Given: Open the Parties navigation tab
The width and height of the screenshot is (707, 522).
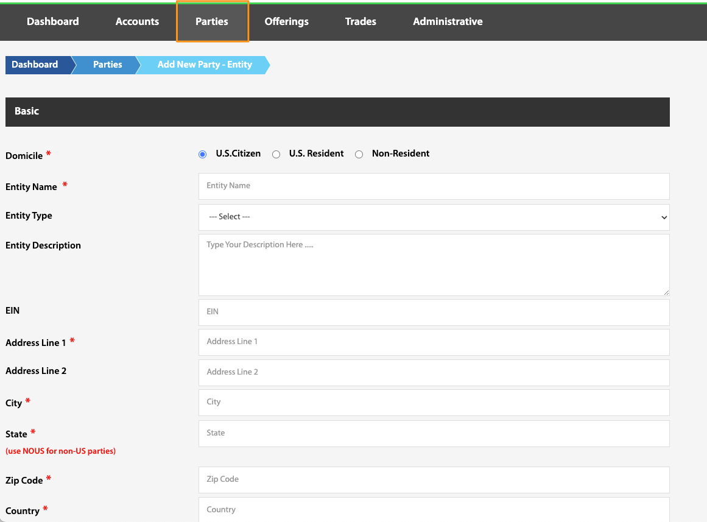Looking at the screenshot, I should [212, 21].
